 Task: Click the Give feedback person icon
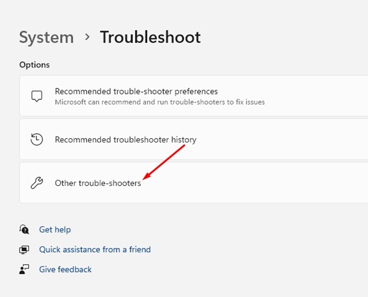coord(25,269)
